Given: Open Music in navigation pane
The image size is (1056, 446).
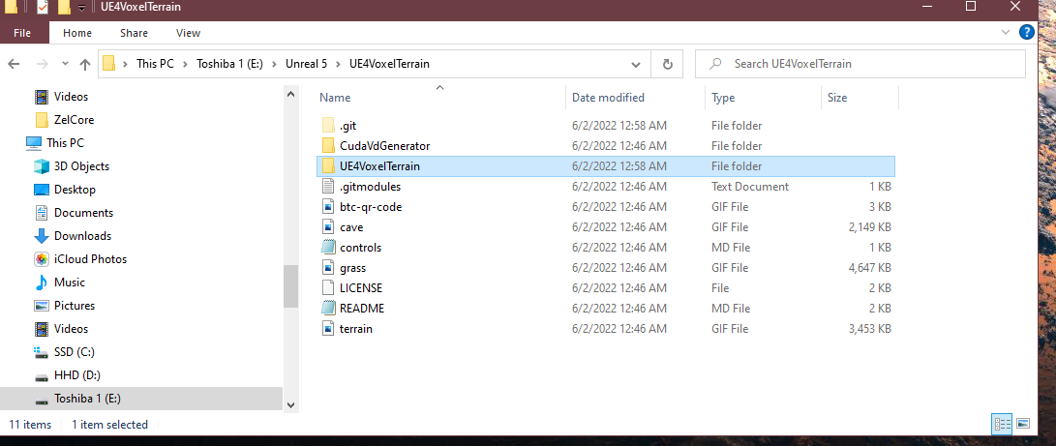Looking at the screenshot, I should tap(70, 282).
